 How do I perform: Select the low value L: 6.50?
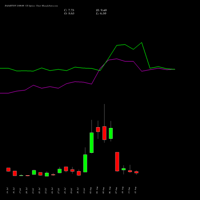[x=101, y=14]
